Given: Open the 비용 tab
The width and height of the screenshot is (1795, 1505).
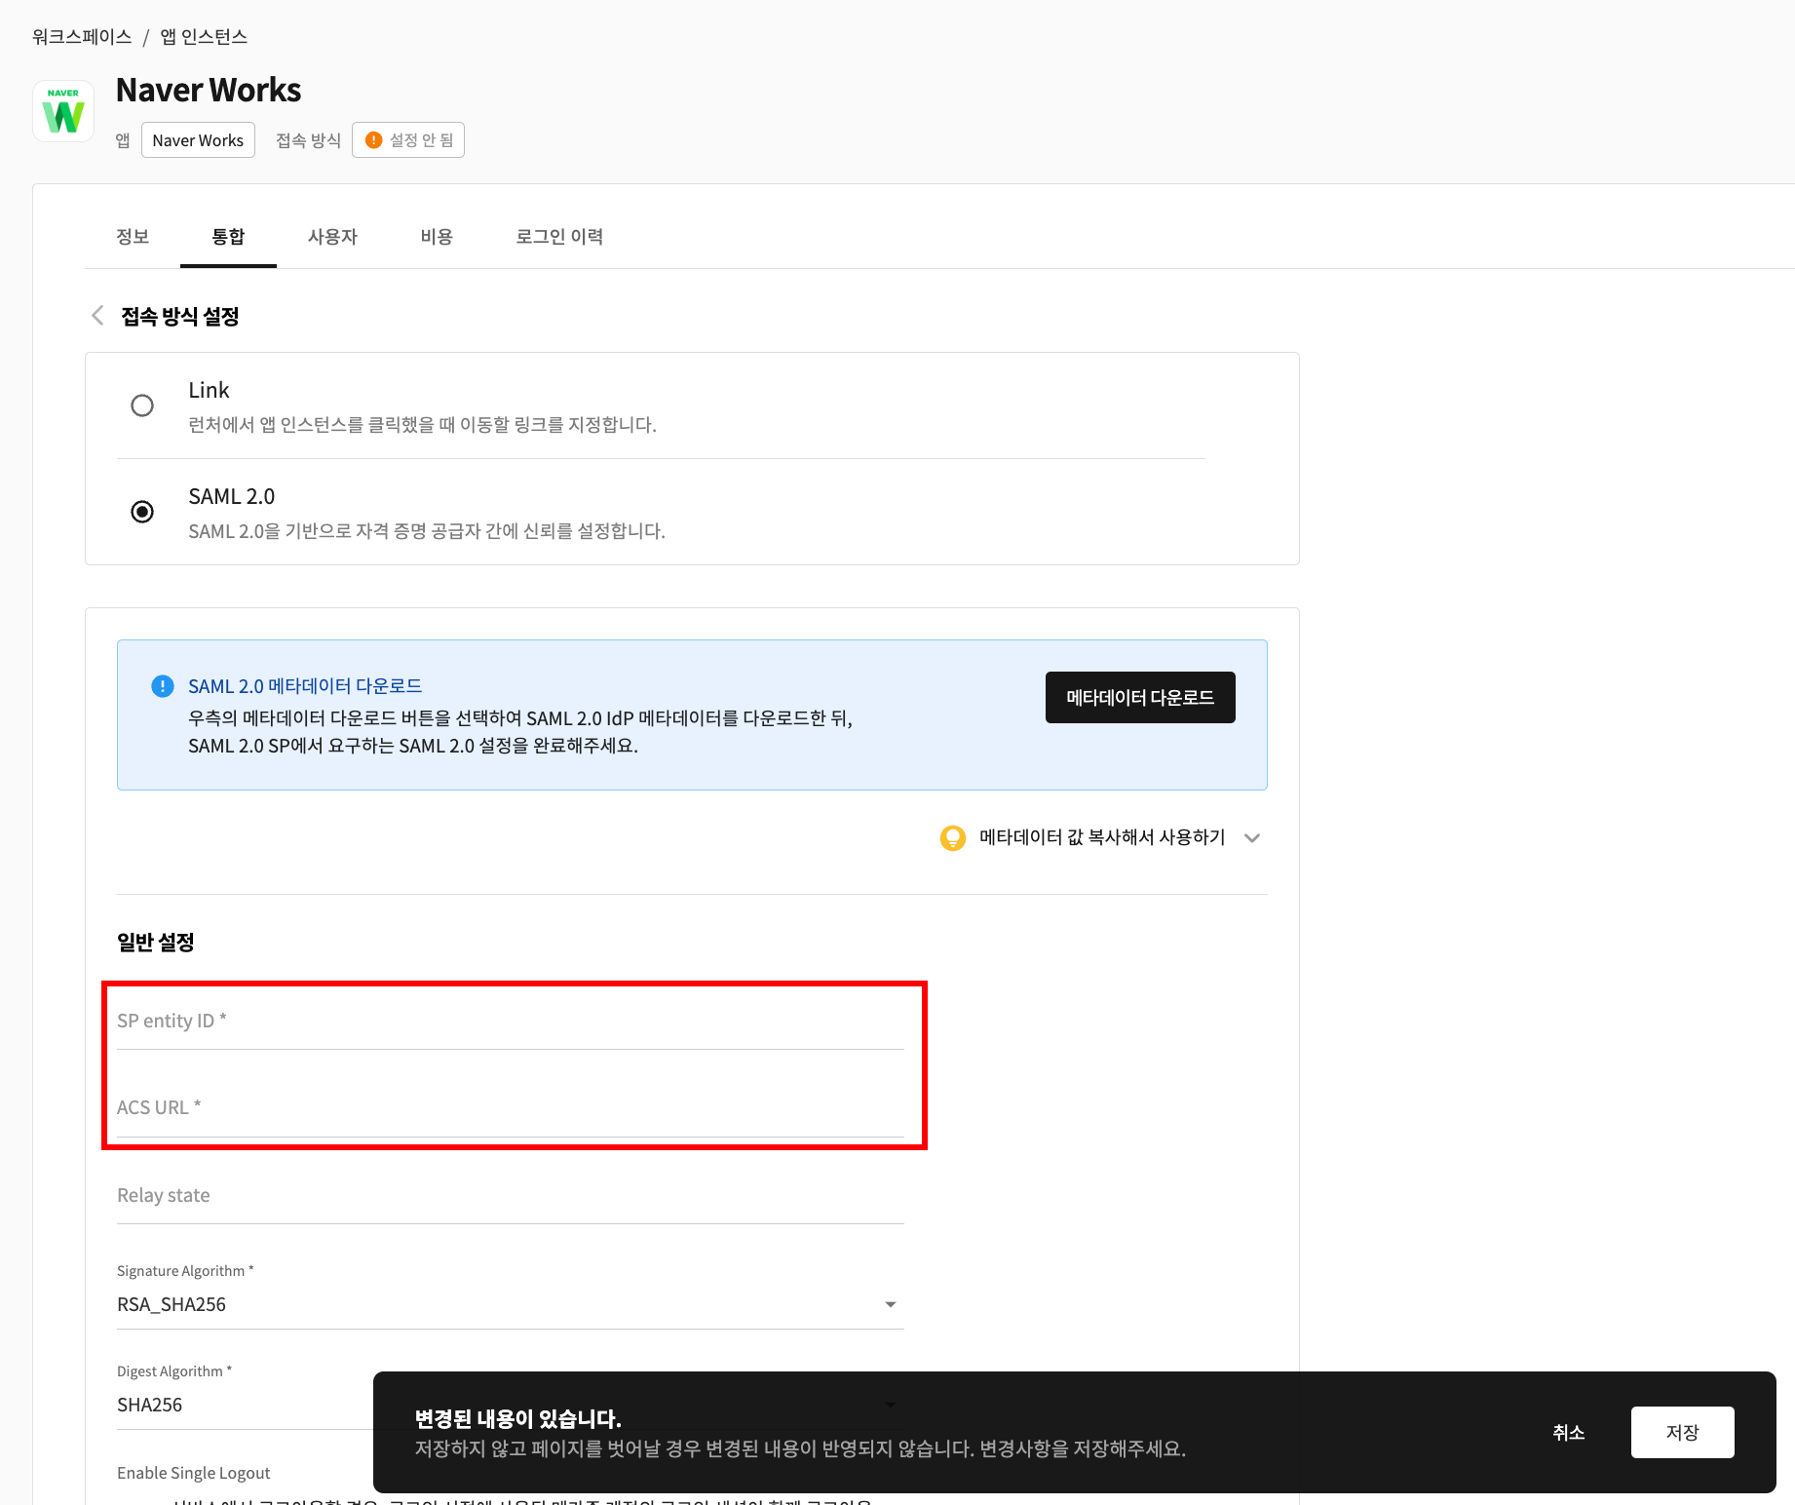Looking at the screenshot, I should coord(437,237).
